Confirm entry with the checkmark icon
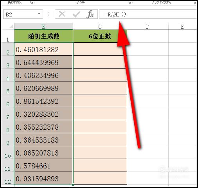The width and height of the screenshot is (198, 188). click(x=76, y=14)
